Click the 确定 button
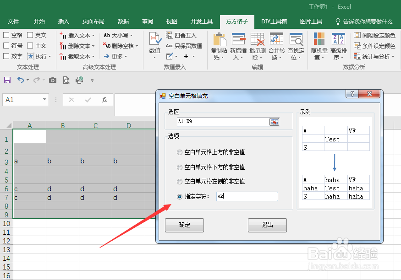This screenshot has height=280, width=401. pos(184,225)
